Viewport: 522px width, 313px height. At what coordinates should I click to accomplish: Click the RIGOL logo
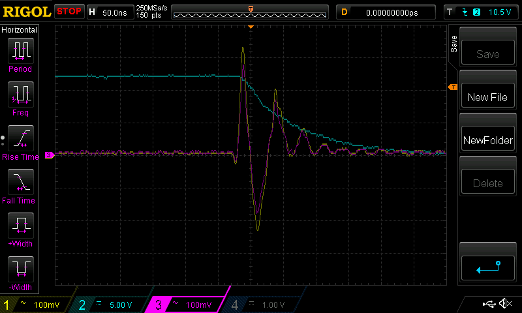click(x=27, y=12)
